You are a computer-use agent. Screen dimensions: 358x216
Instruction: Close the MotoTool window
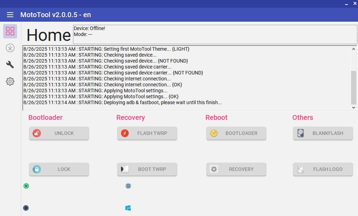(x=355, y=3)
